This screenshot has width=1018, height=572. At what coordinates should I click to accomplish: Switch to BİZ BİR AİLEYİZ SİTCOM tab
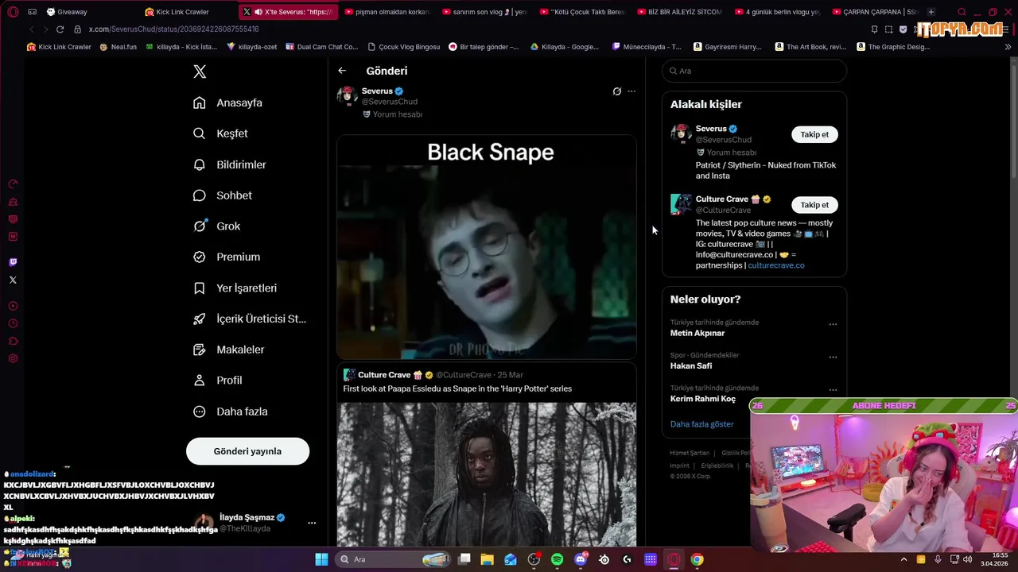[x=680, y=12]
